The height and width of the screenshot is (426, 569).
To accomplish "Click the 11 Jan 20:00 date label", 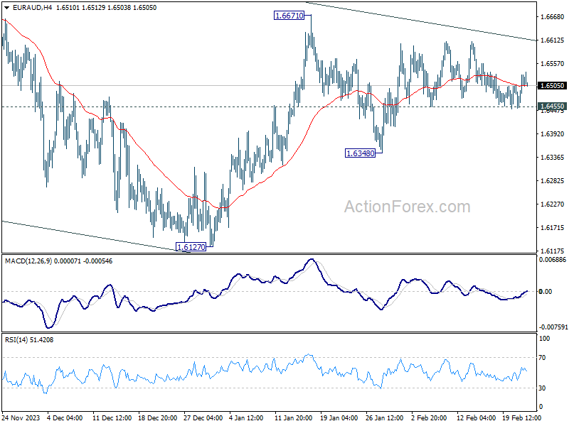I will [x=294, y=417].
